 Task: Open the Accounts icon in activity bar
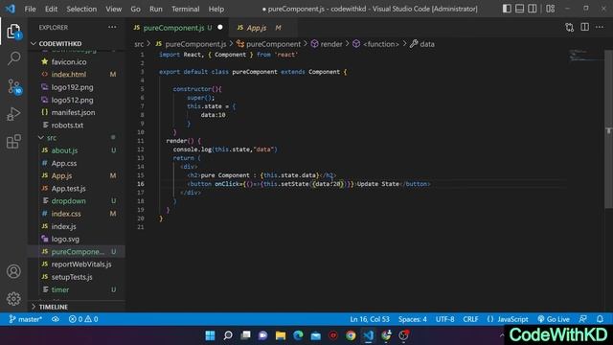[x=13, y=271]
